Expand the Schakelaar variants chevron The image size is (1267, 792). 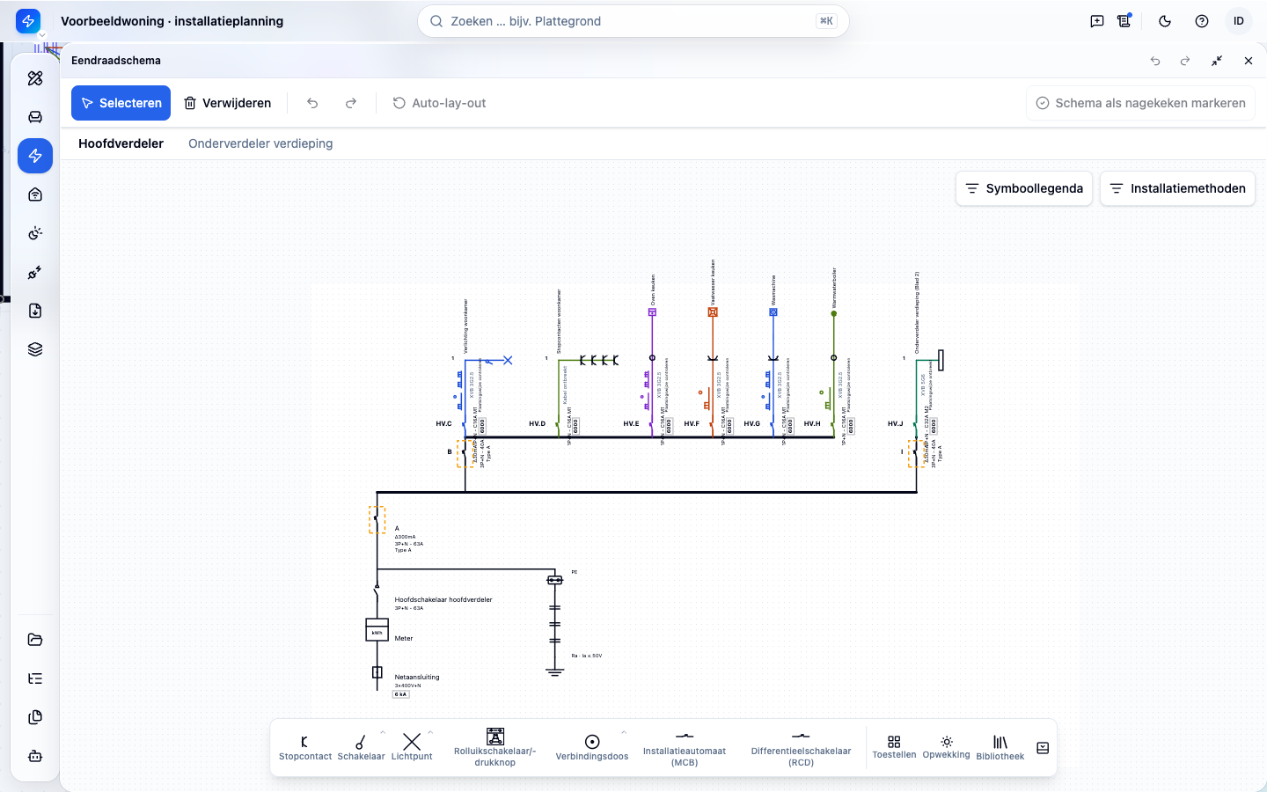tap(383, 732)
